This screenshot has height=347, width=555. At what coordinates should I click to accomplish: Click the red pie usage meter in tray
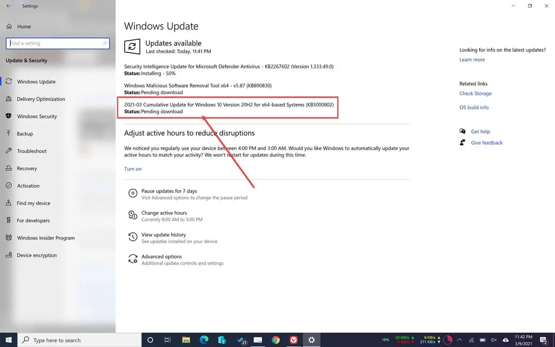447,340
